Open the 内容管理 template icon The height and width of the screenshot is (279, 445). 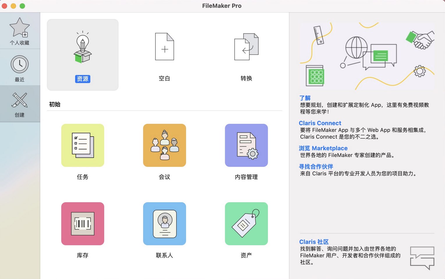tap(246, 145)
